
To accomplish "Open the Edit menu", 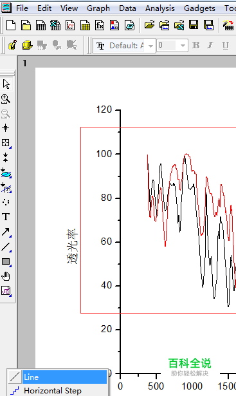I will (x=44, y=8).
